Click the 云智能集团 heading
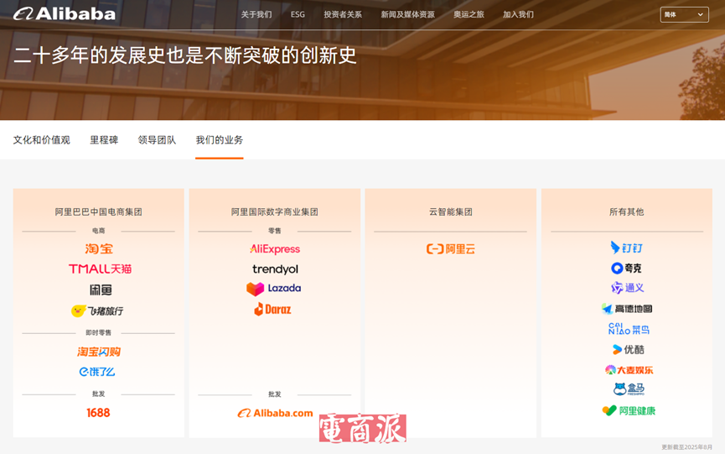 pyautogui.click(x=451, y=212)
